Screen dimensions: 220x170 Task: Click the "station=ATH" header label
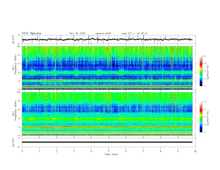click(103, 33)
